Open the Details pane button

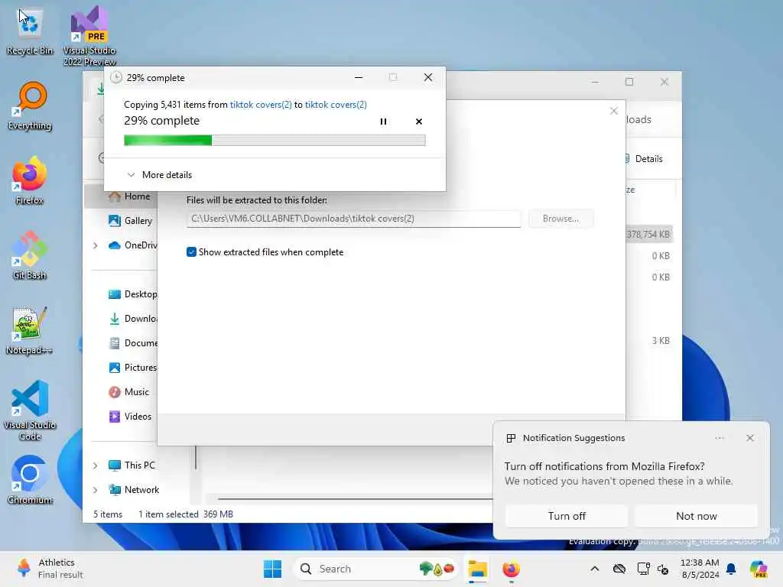(644, 159)
